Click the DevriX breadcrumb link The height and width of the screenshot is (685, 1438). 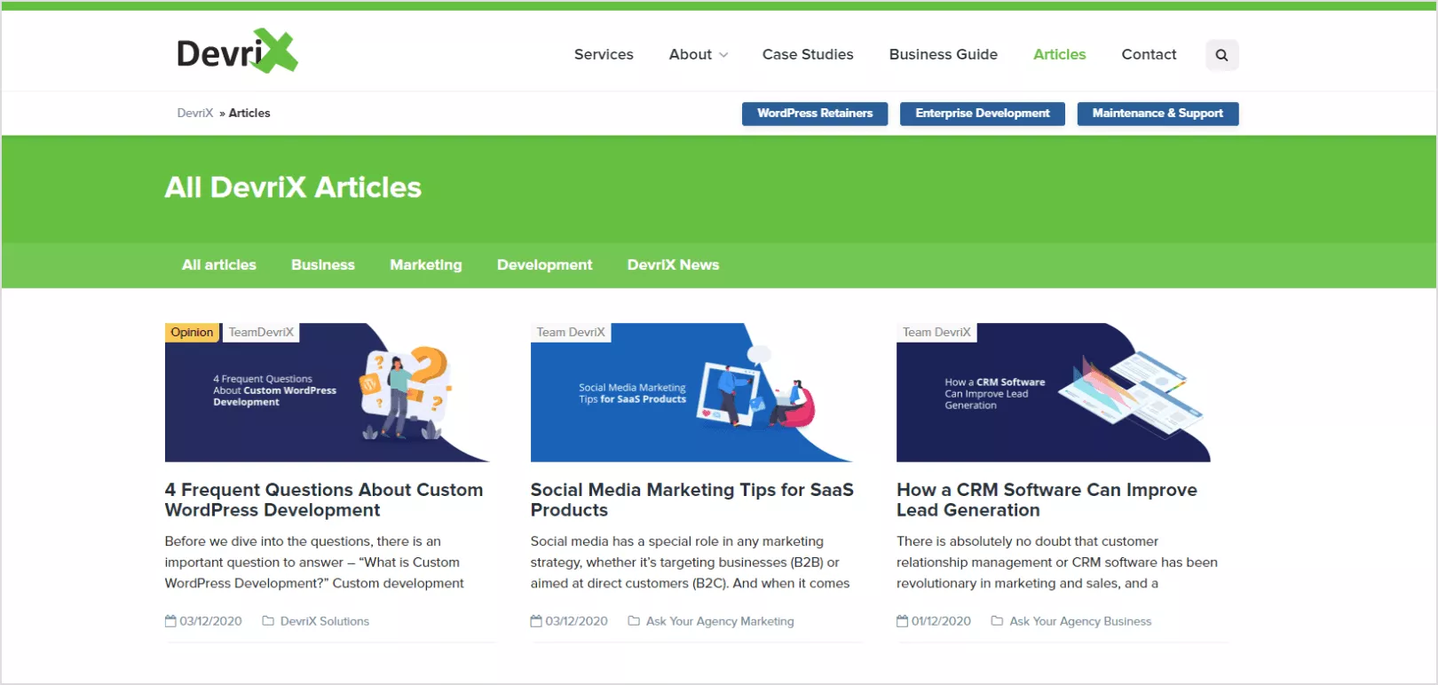tap(195, 113)
